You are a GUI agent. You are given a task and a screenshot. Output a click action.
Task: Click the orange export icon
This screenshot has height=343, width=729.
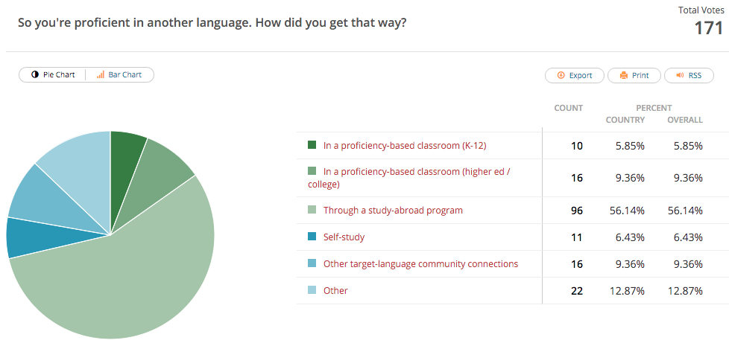561,75
